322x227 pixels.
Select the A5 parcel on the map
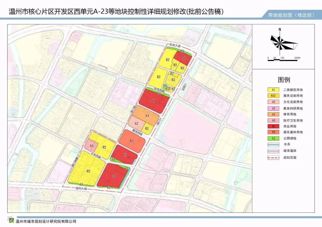click(x=92, y=146)
